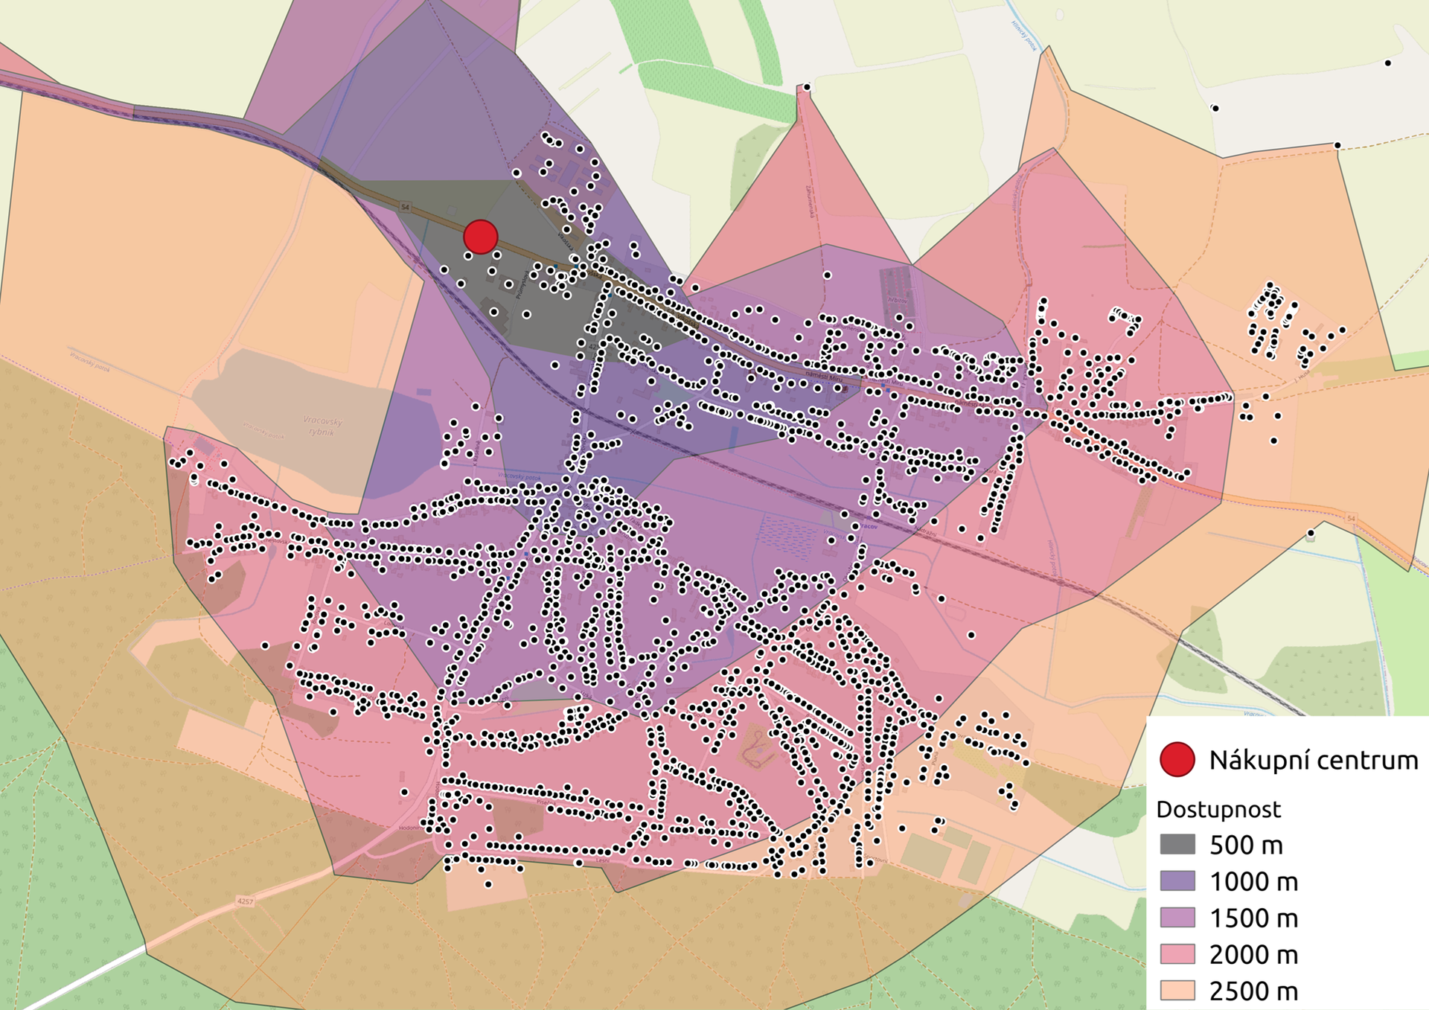The height and width of the screenshot is (1010, 1429).
Task: Click the 1500 m legend text
Action: pyautogui.click(x=1253, y=918)
